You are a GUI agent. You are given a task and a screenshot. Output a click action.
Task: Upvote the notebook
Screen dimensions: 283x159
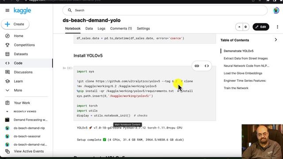(x=239, y=27)
